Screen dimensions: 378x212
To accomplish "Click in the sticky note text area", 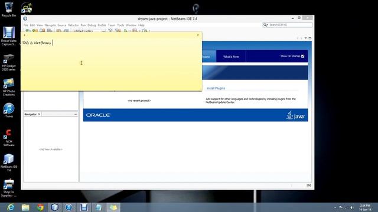I will 111,65.
